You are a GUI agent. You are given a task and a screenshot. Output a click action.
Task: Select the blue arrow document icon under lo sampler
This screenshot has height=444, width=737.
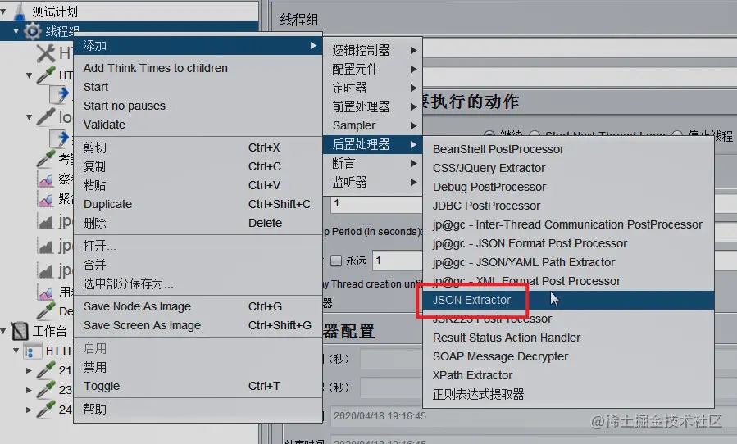coord(60,138)
